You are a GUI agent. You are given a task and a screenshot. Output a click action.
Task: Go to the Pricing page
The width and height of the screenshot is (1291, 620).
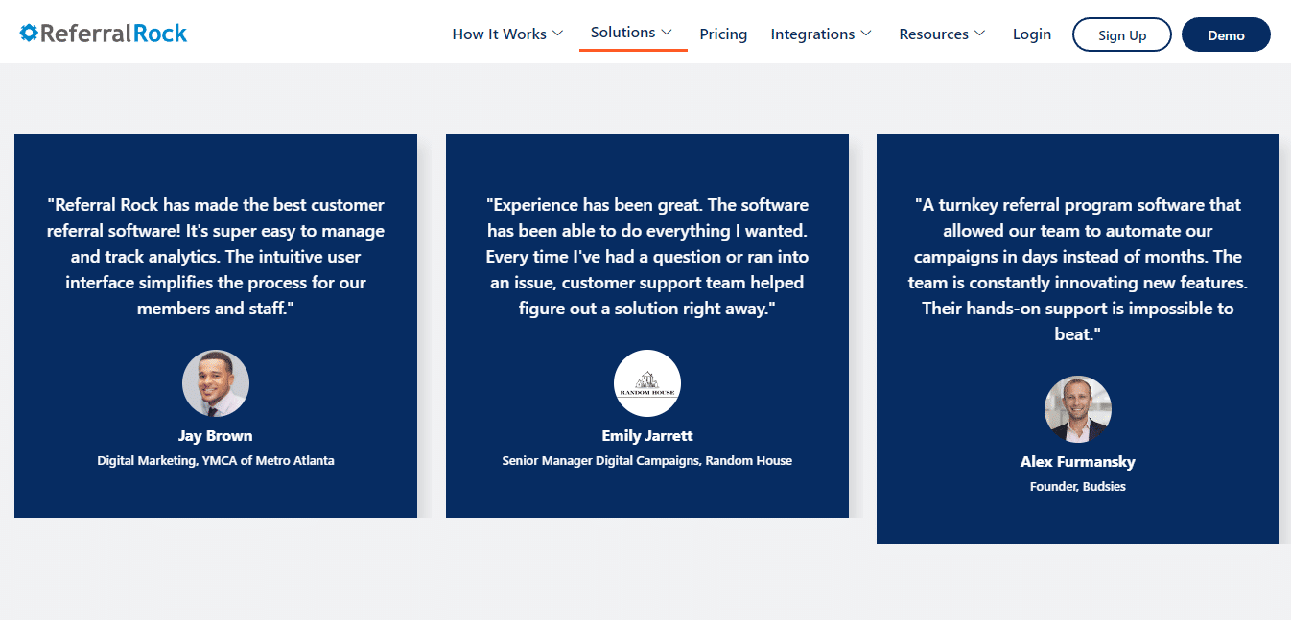[723, 34]
